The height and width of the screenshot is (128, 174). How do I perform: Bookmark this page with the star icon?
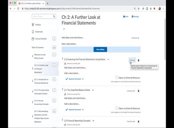(138, 9)
